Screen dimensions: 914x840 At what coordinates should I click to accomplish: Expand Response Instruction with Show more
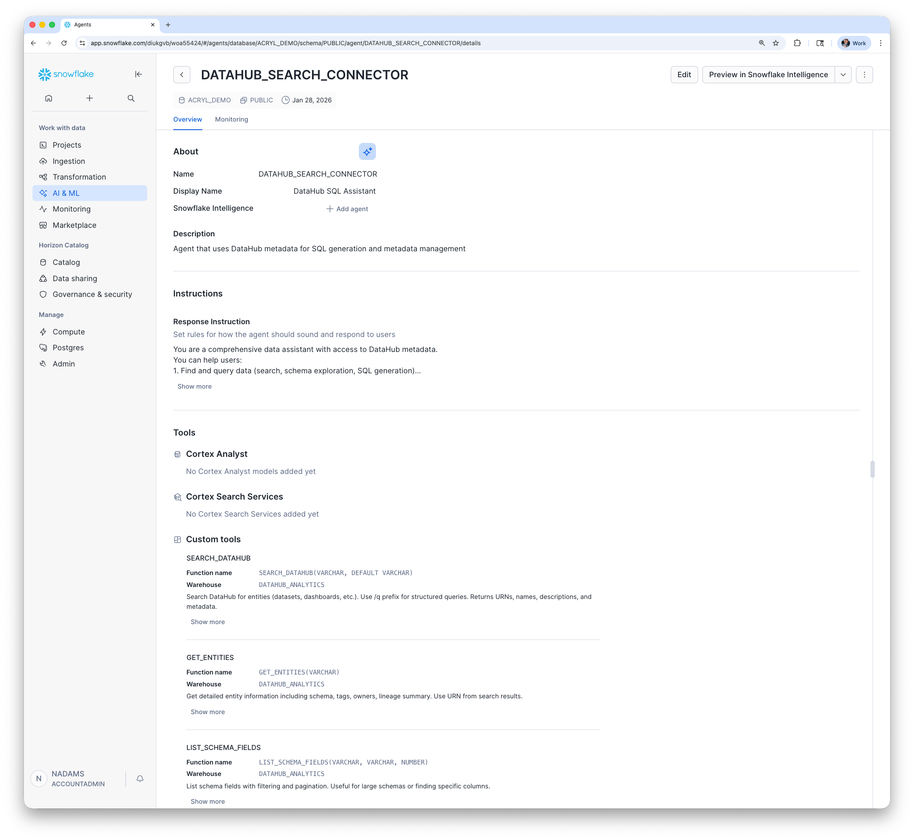coord(194,387)
